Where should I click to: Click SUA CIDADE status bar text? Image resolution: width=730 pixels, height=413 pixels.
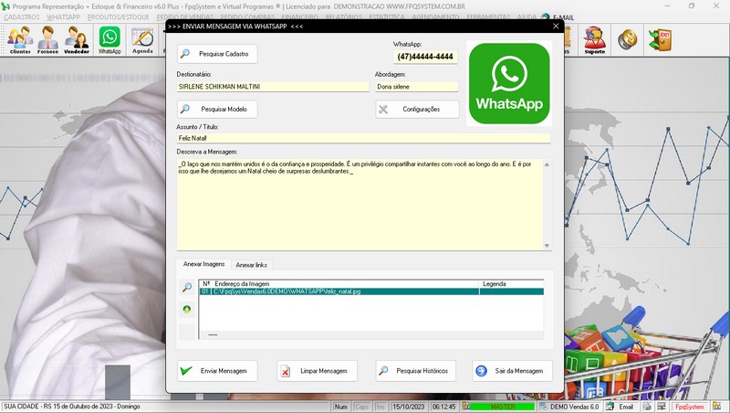click(72, 407)
